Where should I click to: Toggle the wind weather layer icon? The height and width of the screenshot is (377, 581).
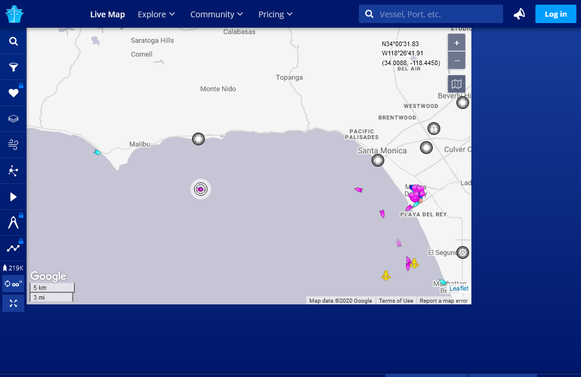(13, 145)
